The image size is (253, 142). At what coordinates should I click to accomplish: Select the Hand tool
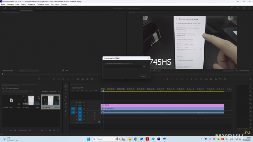[x=66, y=111]
